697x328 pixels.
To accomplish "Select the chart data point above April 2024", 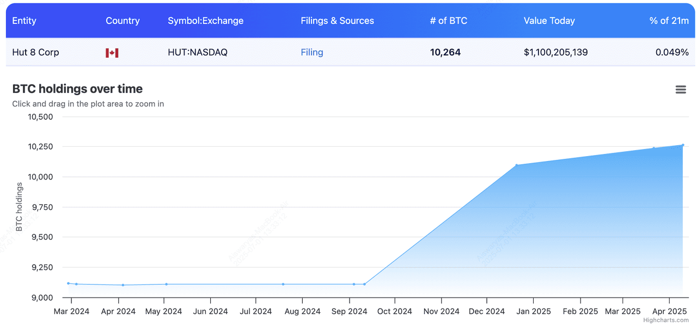I will coord(123,285).
